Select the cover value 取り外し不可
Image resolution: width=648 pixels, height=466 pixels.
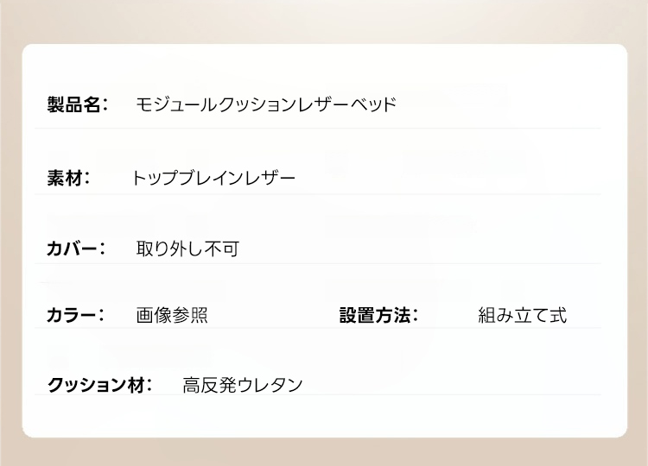(x=187, y=249)
